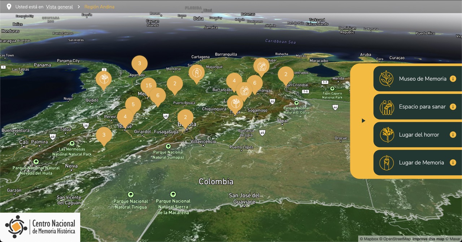Click the Nevado del Huila park icon
The width and height of the screenshot is (462, 242).
pyautogui.click(x=36, y=162)
